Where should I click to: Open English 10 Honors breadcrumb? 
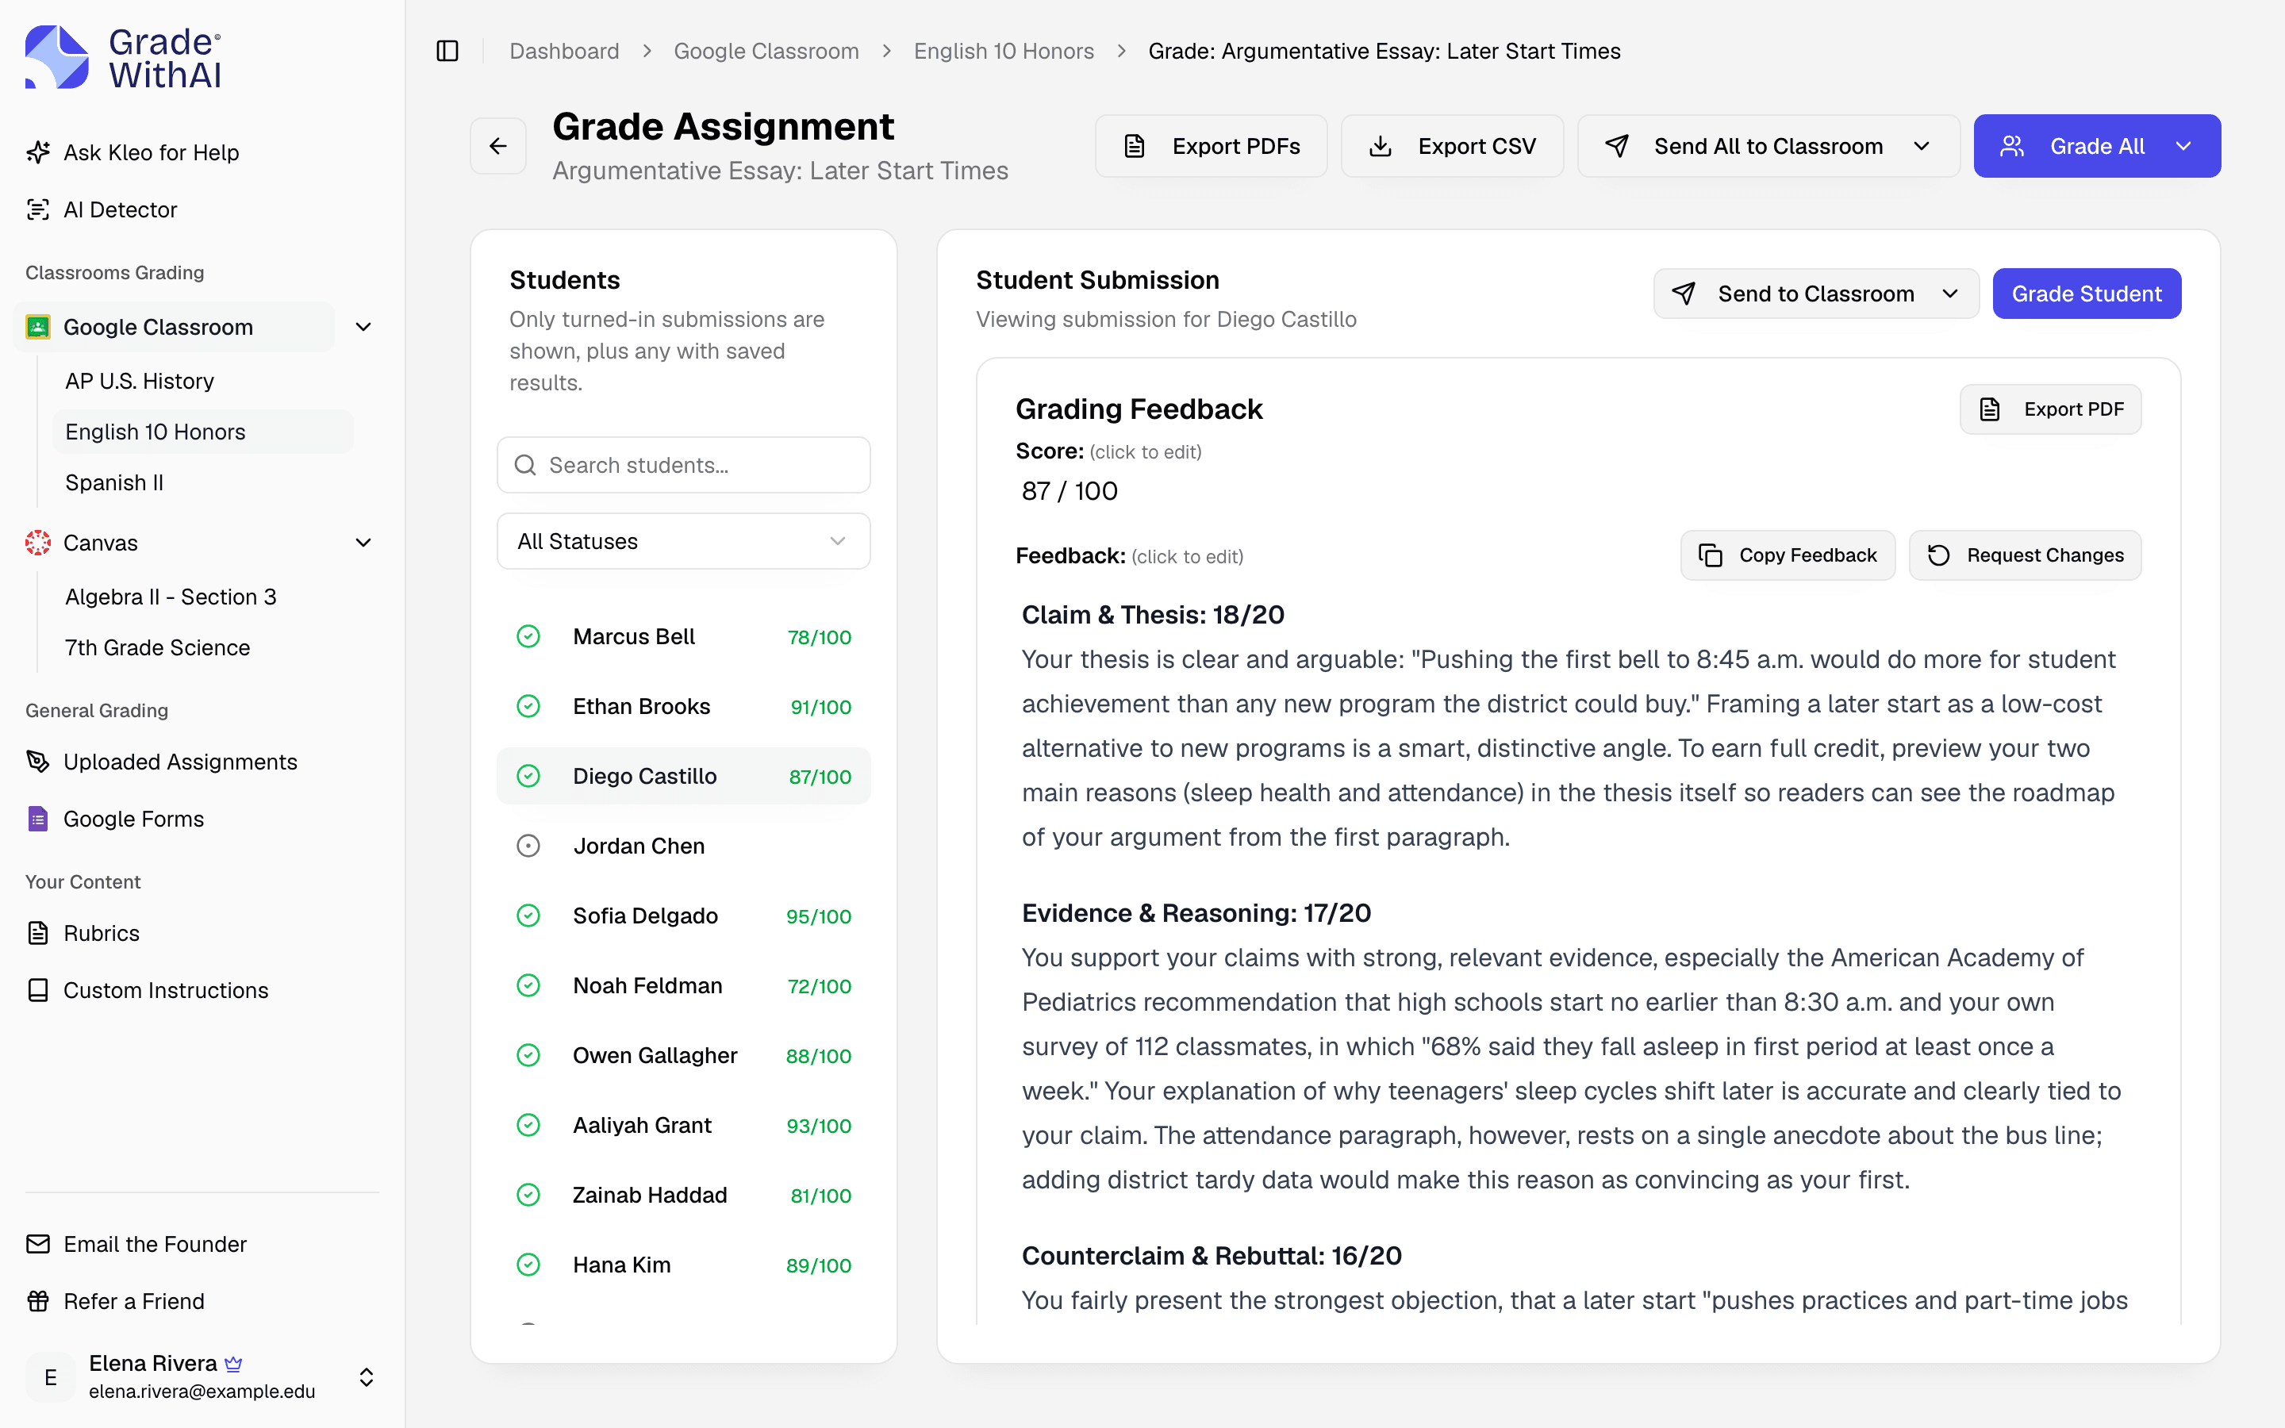1004,51
